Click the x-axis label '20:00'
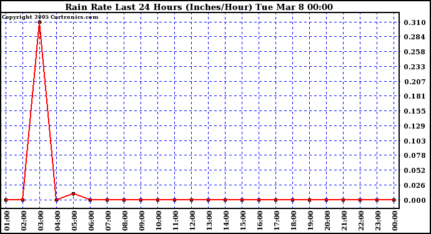The width and height of the screenshot is (431, 234). 327,221
